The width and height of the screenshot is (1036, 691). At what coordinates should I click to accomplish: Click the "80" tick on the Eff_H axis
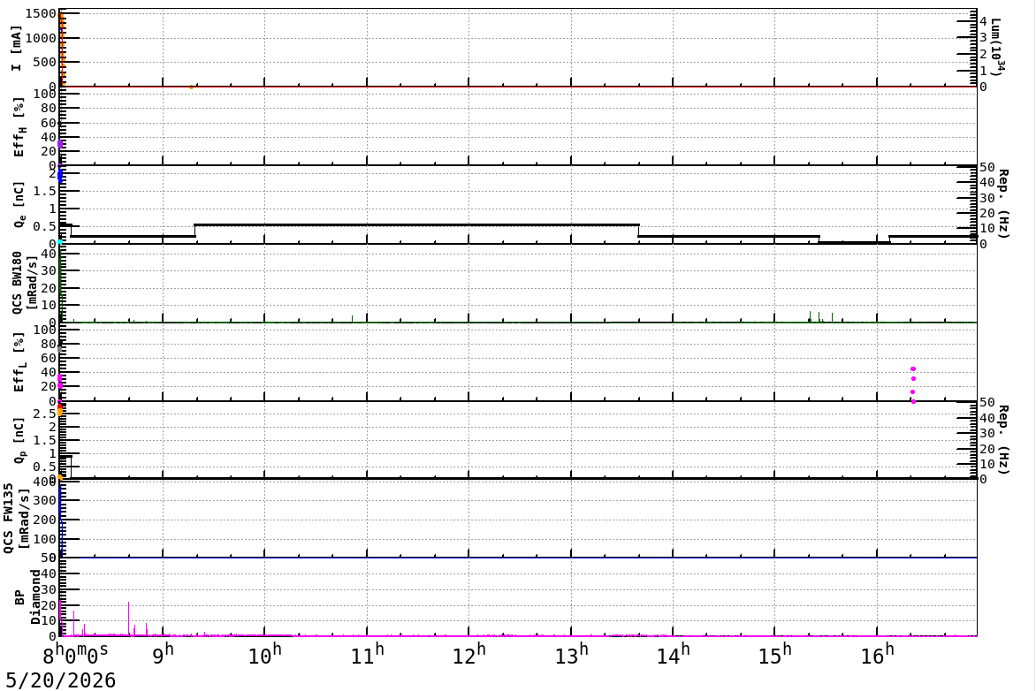click(49, 109)
